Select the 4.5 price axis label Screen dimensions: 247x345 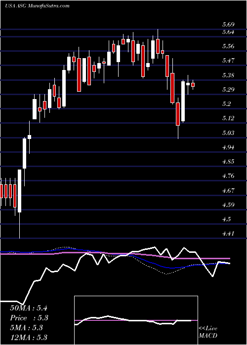point(227,219)
